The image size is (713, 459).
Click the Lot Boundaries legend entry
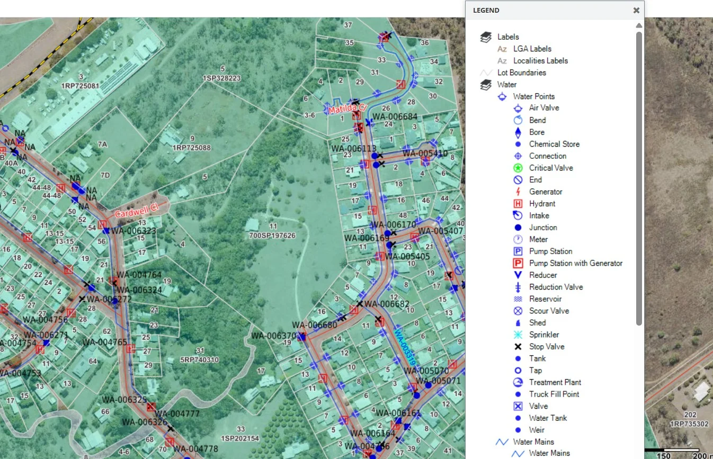point(521,73)
